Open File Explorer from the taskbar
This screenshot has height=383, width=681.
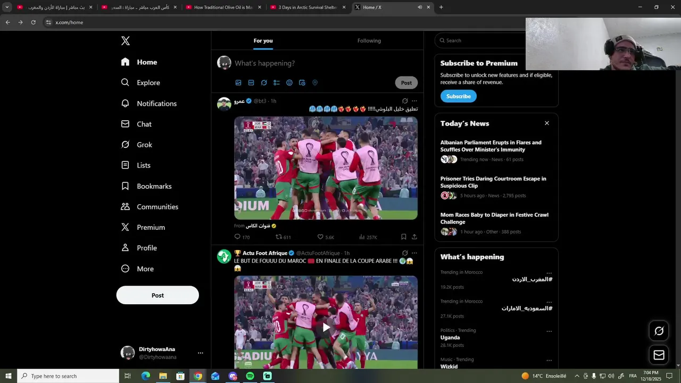(x=163, y=376)
